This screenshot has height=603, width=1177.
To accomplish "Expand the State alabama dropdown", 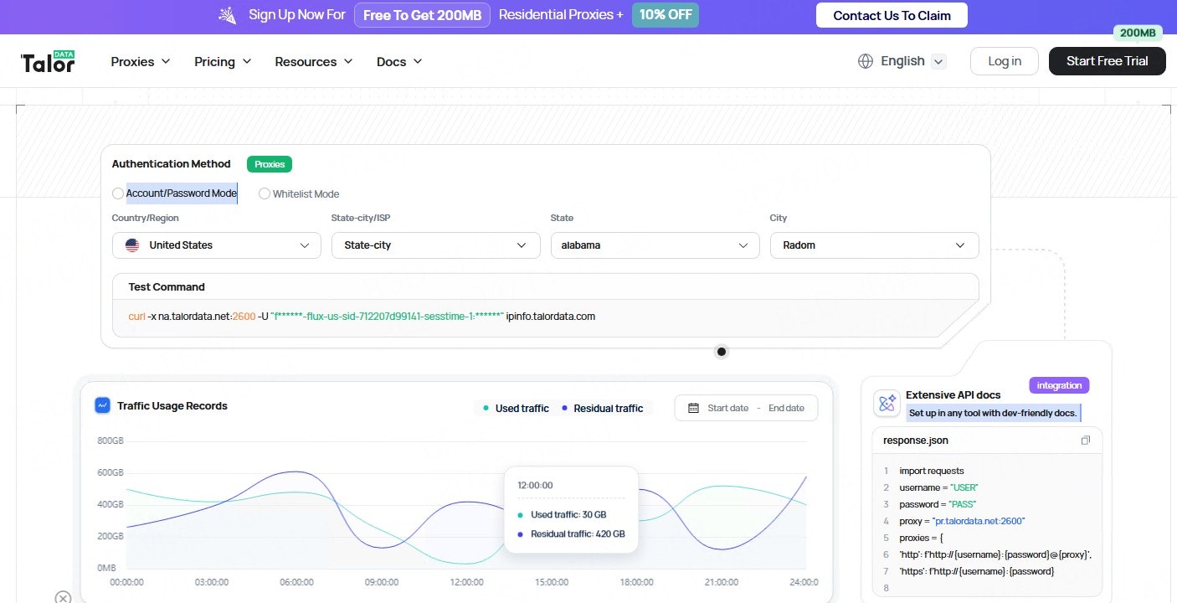I will pyautogui.click(x=655, y=245).
